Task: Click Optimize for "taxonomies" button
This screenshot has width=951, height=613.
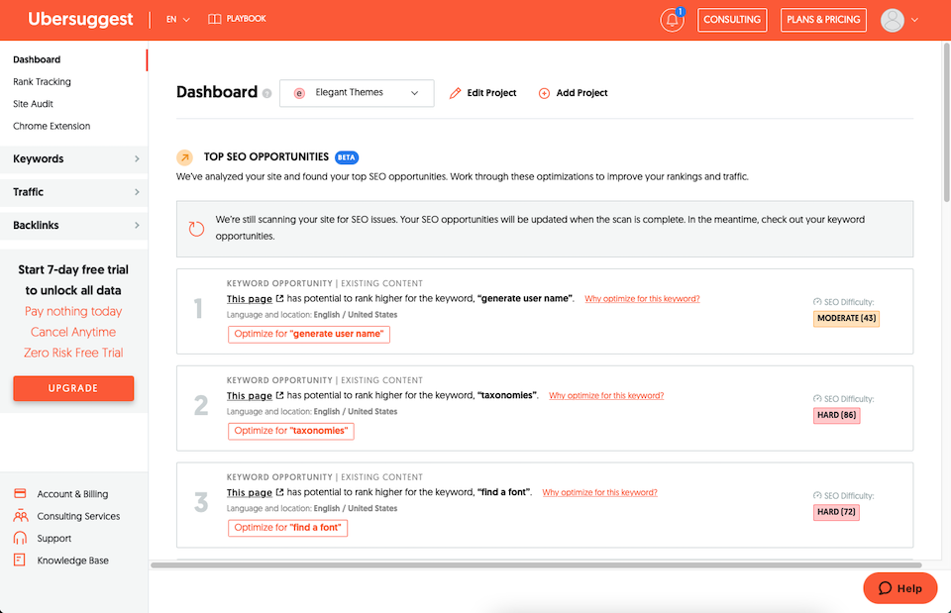Action: point(291,431)
